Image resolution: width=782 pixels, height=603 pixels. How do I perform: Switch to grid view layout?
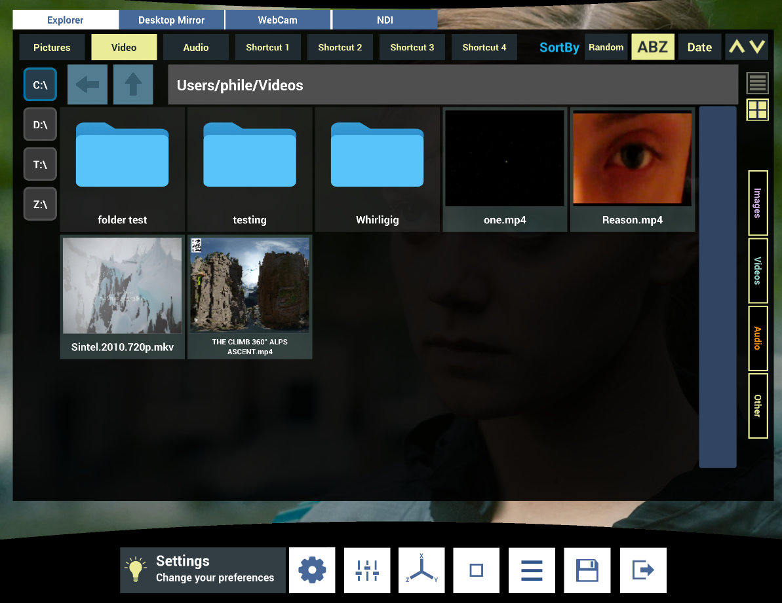(757, 109)
